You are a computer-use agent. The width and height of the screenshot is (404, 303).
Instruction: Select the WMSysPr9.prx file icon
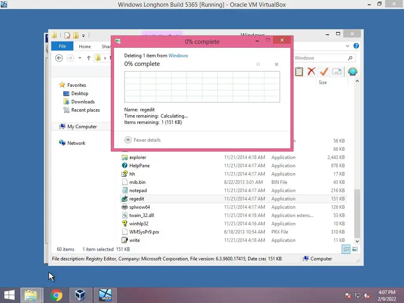point(125,232)
